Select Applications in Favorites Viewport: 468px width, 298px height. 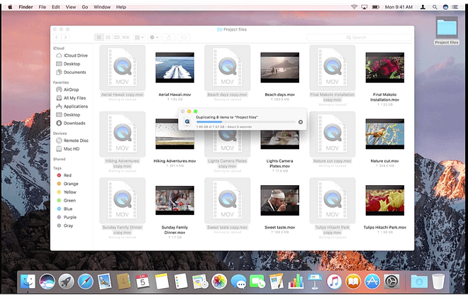click(x=75, y=106)
